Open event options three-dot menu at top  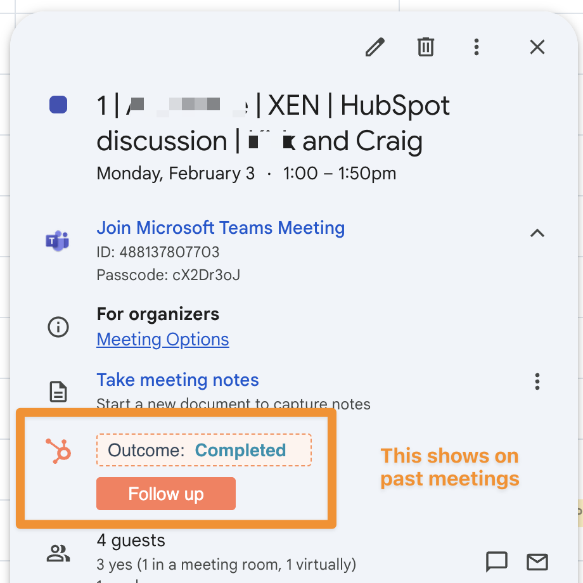coord(477,47)
